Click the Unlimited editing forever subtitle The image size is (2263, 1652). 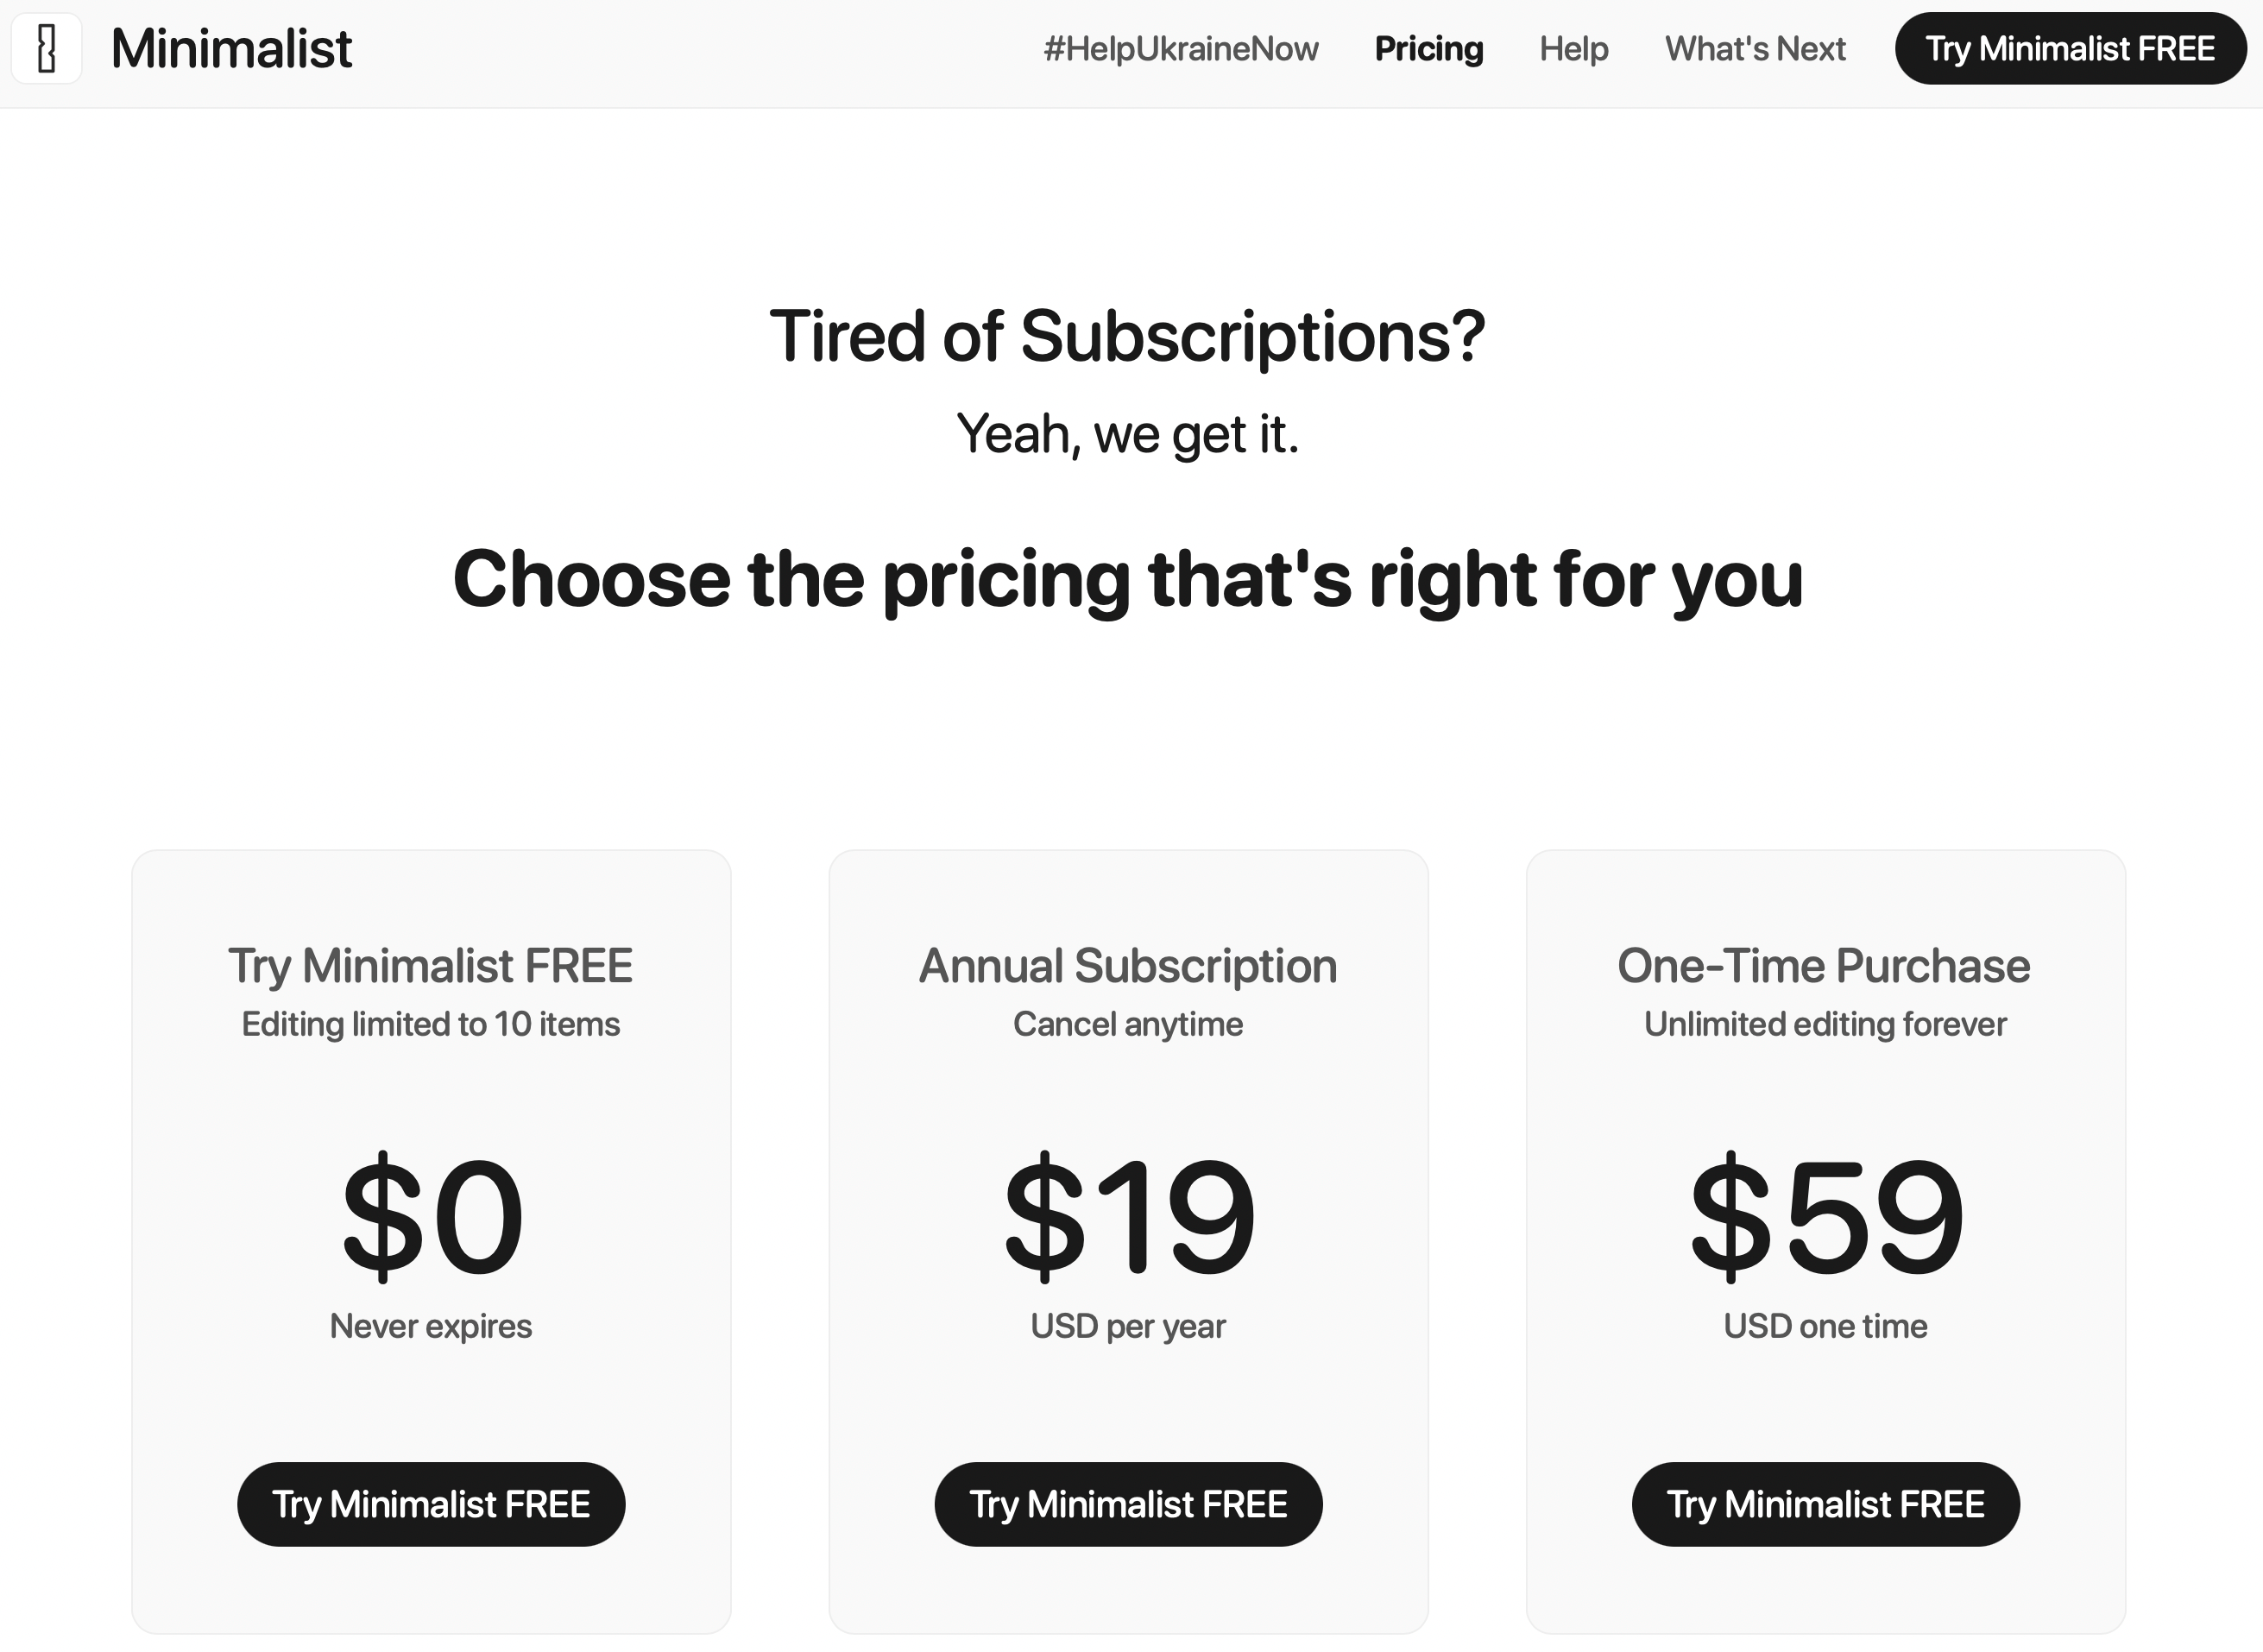pos(1825,1024)
